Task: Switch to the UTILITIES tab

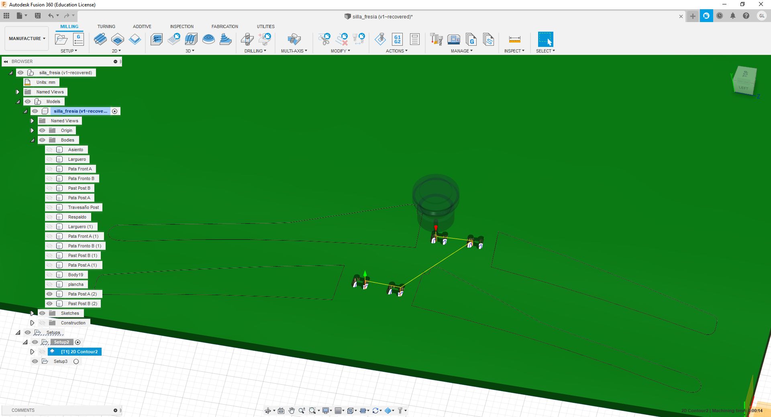Action: point(266,26)
